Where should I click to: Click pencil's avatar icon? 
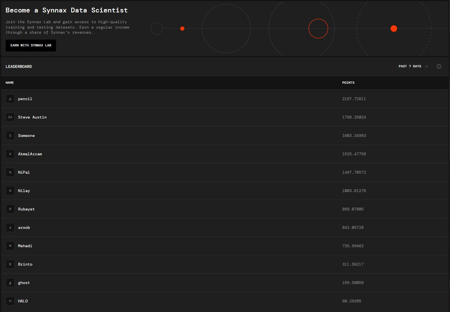10,99
